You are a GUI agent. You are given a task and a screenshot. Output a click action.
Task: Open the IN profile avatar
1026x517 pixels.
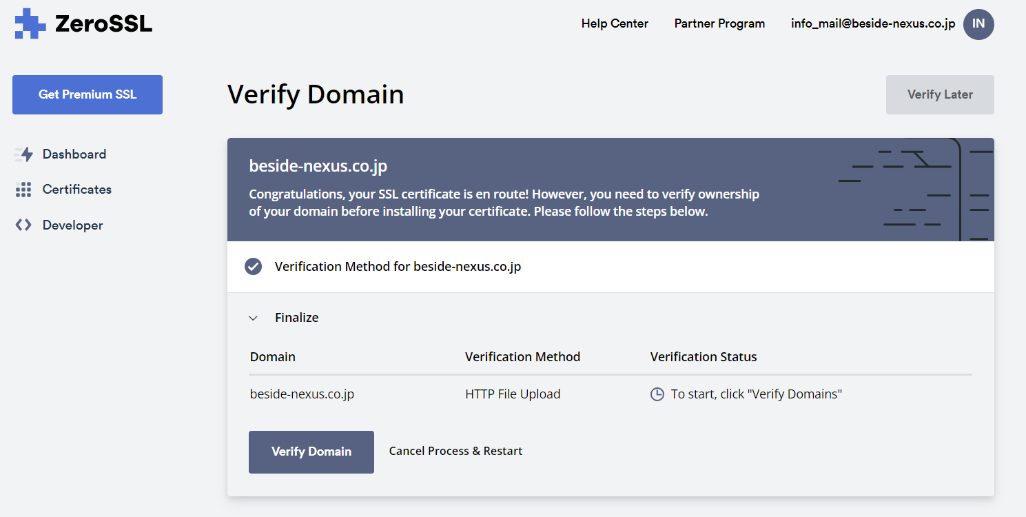(978, 24)
